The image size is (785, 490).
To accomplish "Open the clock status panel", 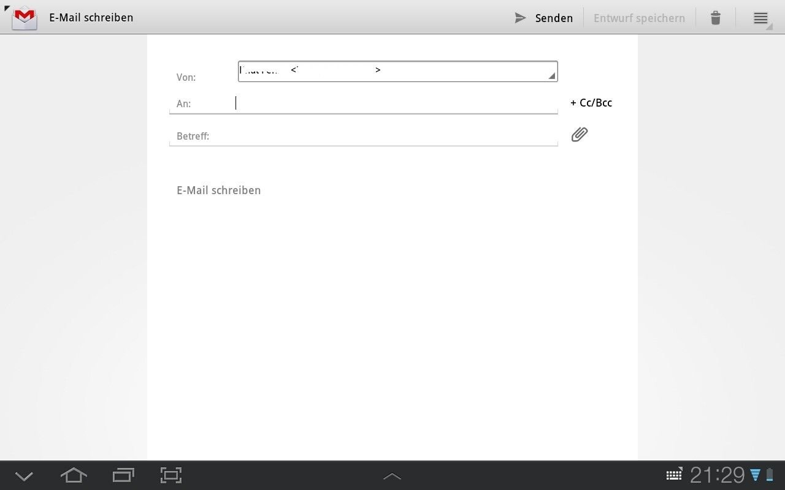I will 717,475.
